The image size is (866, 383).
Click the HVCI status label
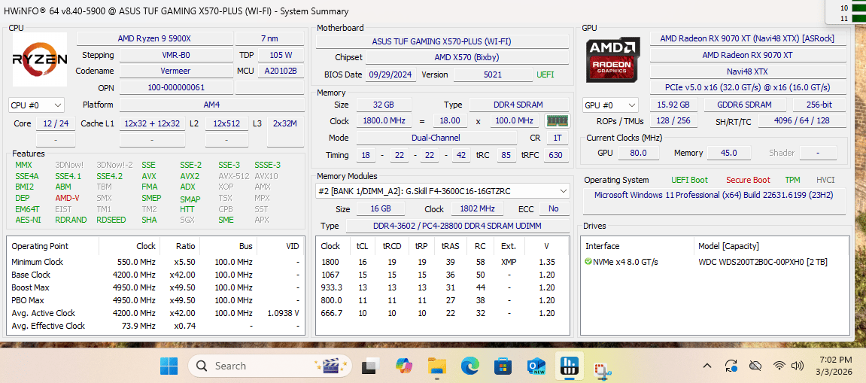tap(825, 180)
